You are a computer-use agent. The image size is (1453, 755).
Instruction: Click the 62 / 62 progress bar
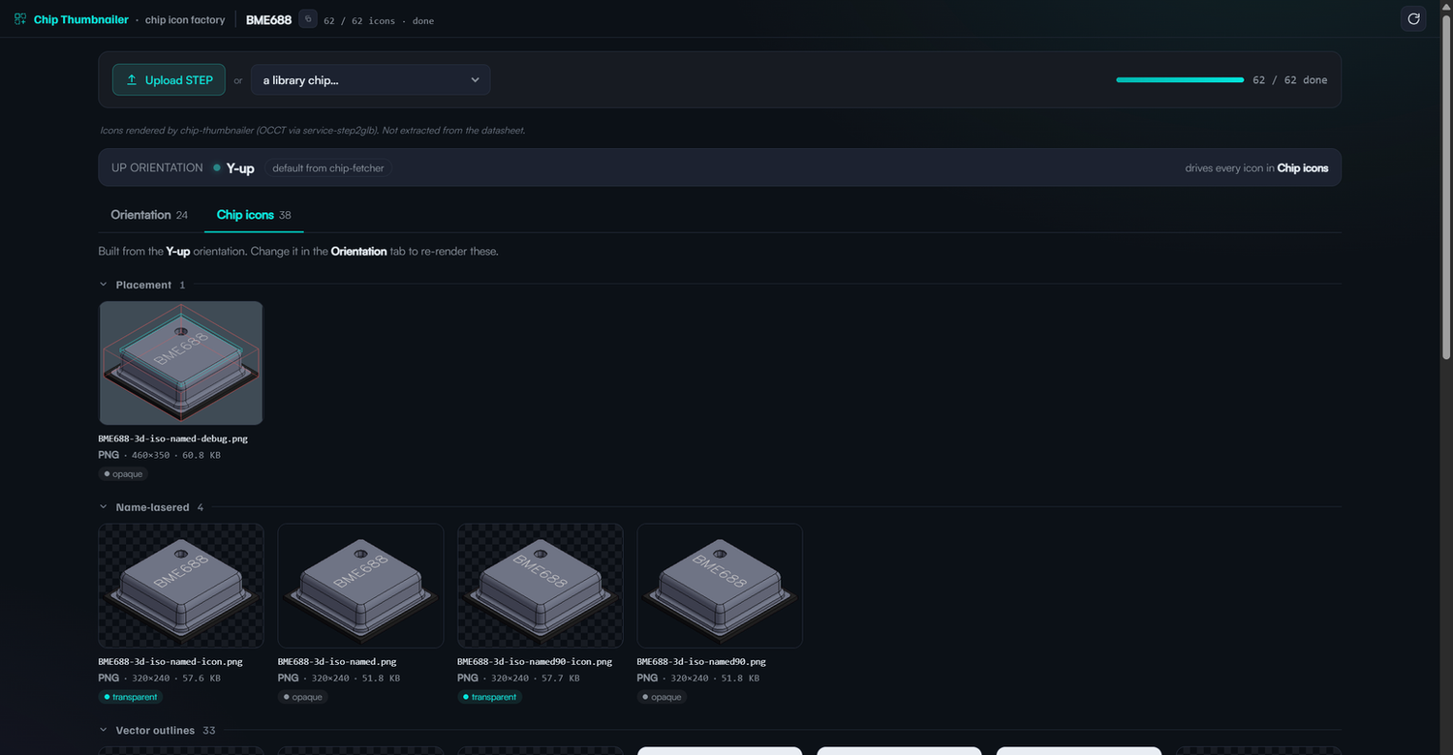pyautogui.click(x=1180, y=80)
